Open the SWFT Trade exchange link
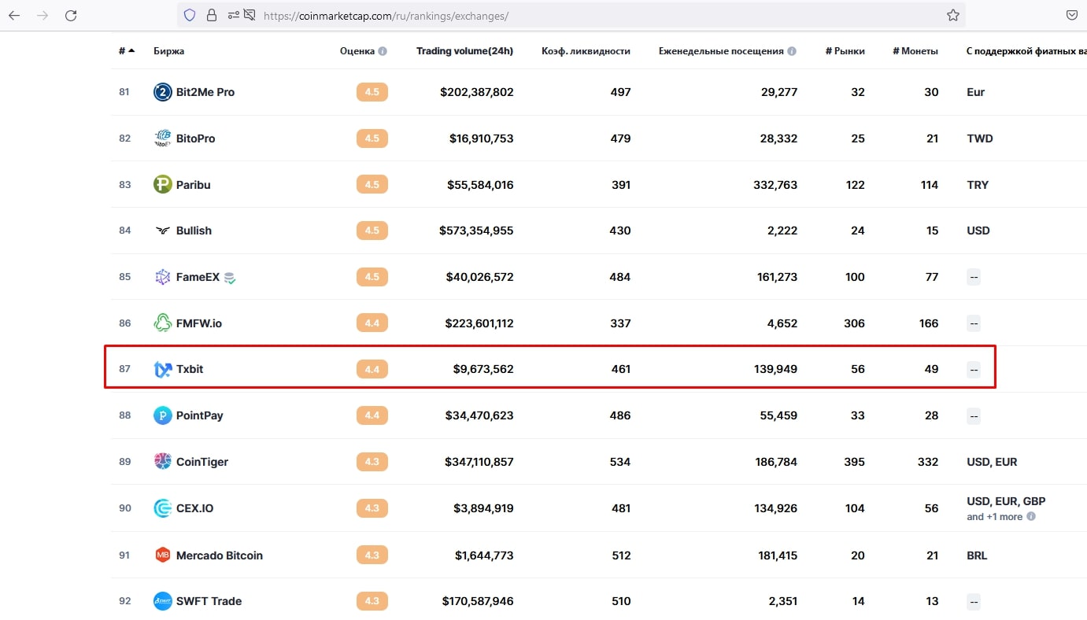Viewport: 1087px width, 620px height. click(209, 601)
